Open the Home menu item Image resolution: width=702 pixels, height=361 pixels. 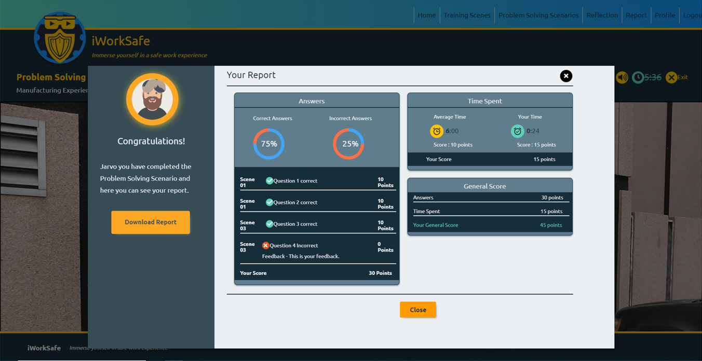point(426,15)
